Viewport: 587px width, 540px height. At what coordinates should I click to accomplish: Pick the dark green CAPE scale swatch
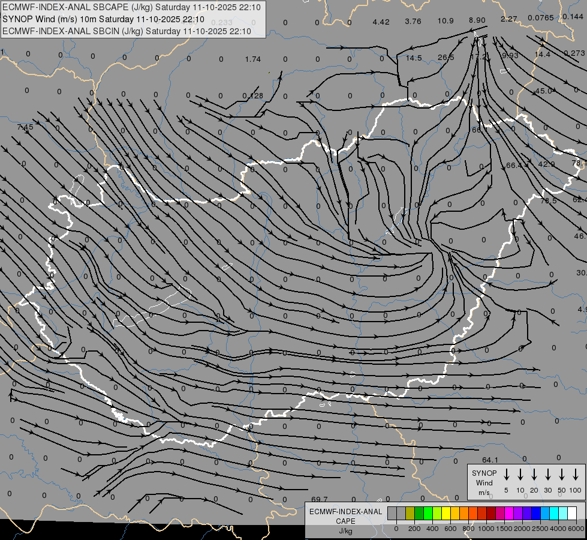pyautogui.click(x=419, y=513)
